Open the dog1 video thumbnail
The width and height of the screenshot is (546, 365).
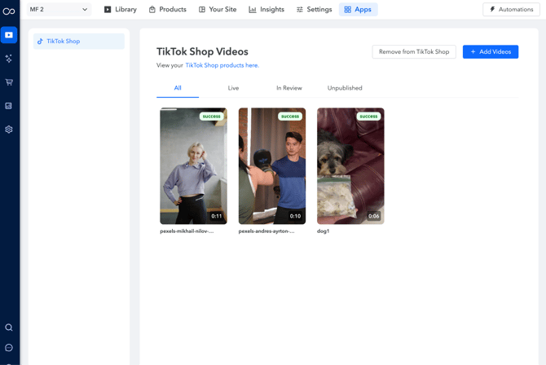coord(350,166)
